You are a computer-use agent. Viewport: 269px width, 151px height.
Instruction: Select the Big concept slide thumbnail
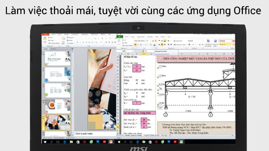(58, 58)
